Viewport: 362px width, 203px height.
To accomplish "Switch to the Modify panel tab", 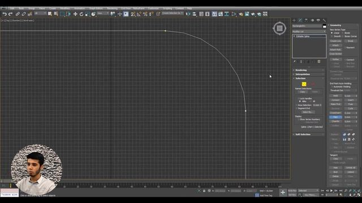I will pos(300,20).
